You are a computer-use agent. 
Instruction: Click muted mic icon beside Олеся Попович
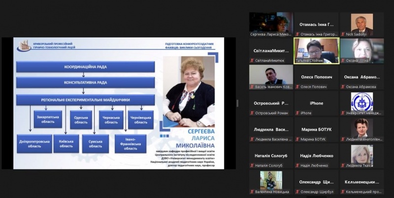[297, 87]
